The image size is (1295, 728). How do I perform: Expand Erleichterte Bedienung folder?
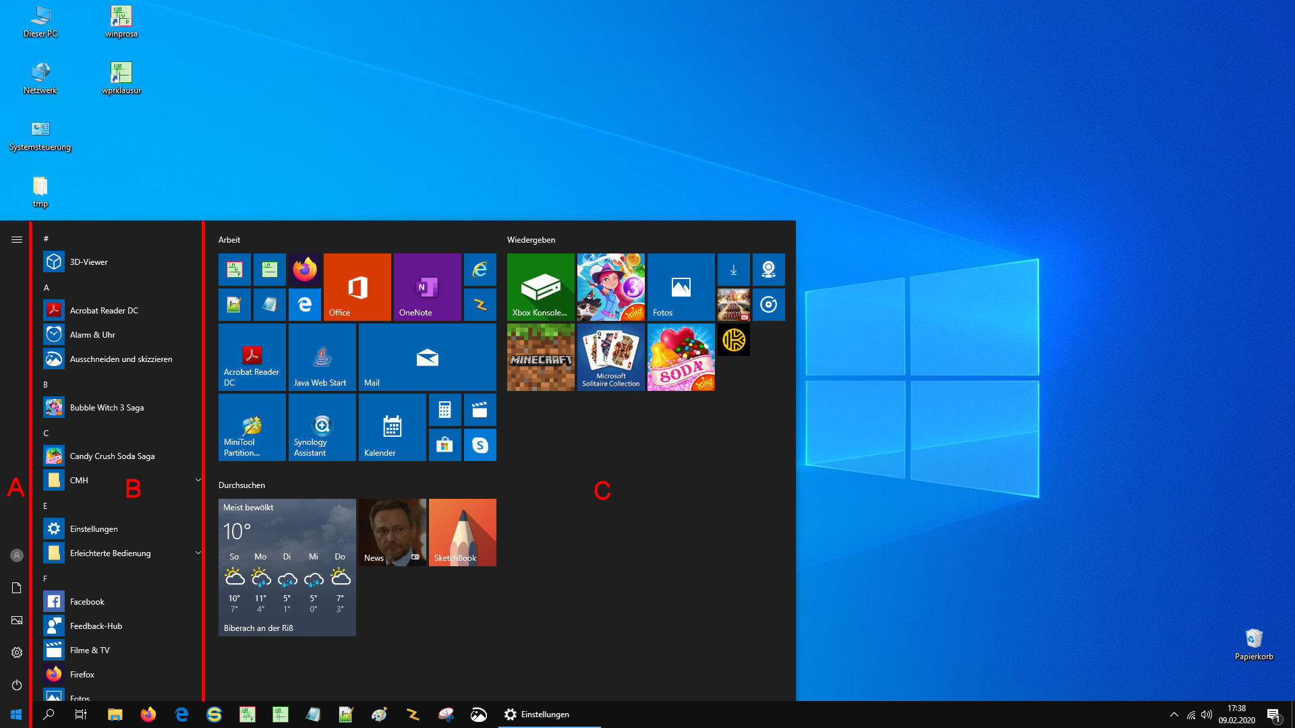[198, 553]
